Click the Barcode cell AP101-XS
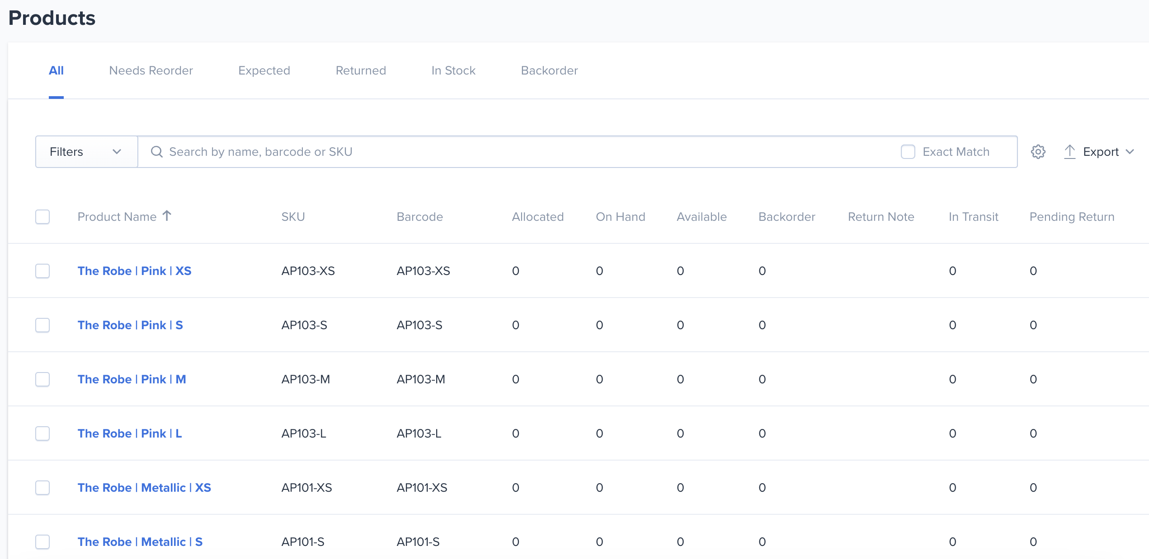1149x559 pixels. tap(422, 488)
